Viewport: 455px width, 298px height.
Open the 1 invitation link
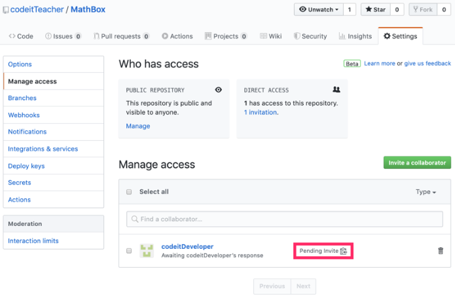(261, 113)
